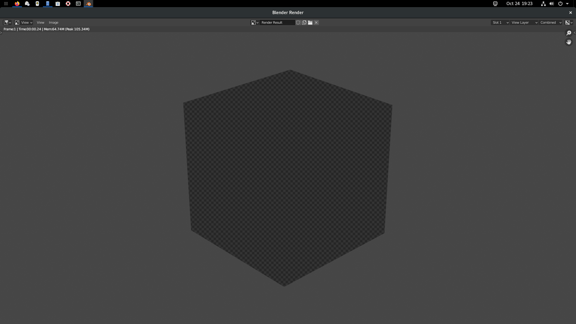
Task: Open the Slot 1 dropdown
Action: point(500,22)
